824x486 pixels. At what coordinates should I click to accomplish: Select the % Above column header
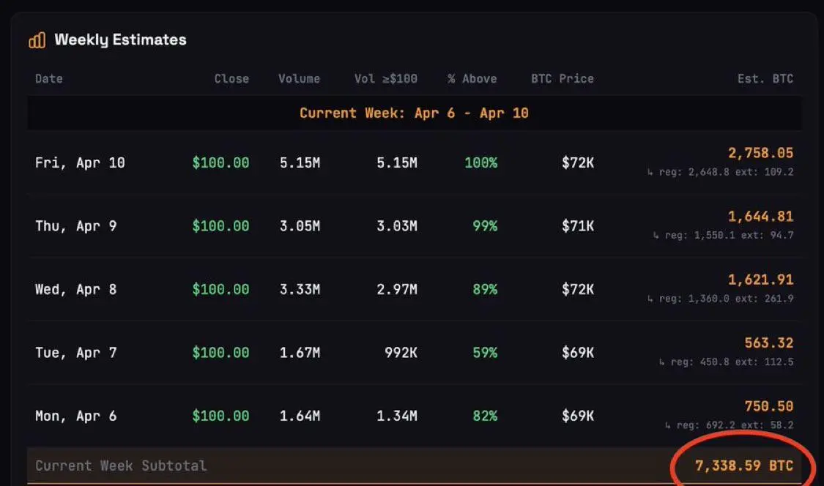(x=472, y=78)
